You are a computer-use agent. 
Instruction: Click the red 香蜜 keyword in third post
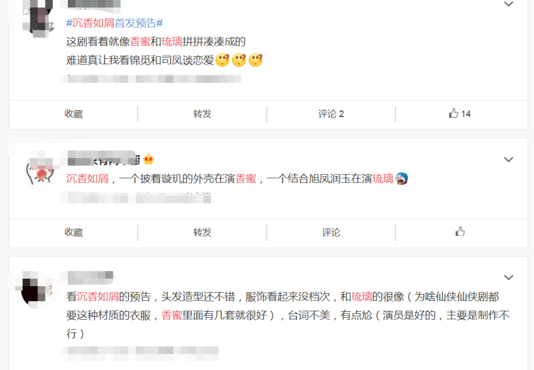point(171,315)
